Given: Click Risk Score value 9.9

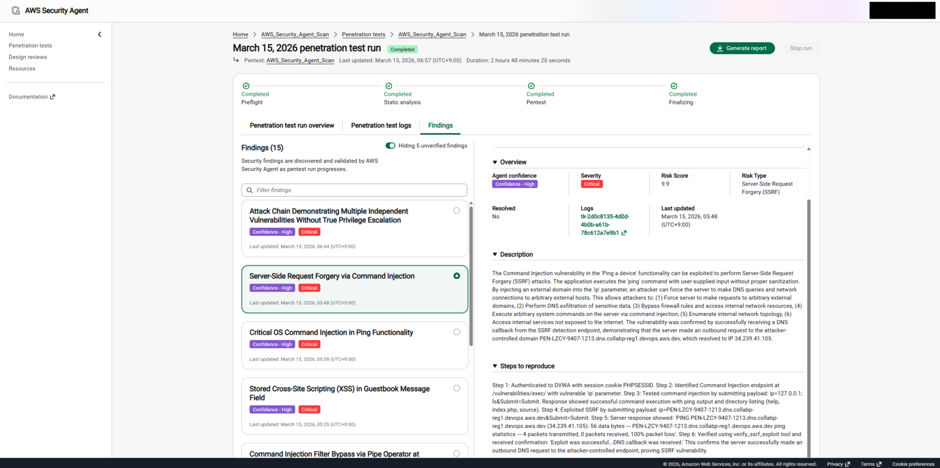Looking at the screenshot, I should (x=665, y=184).
